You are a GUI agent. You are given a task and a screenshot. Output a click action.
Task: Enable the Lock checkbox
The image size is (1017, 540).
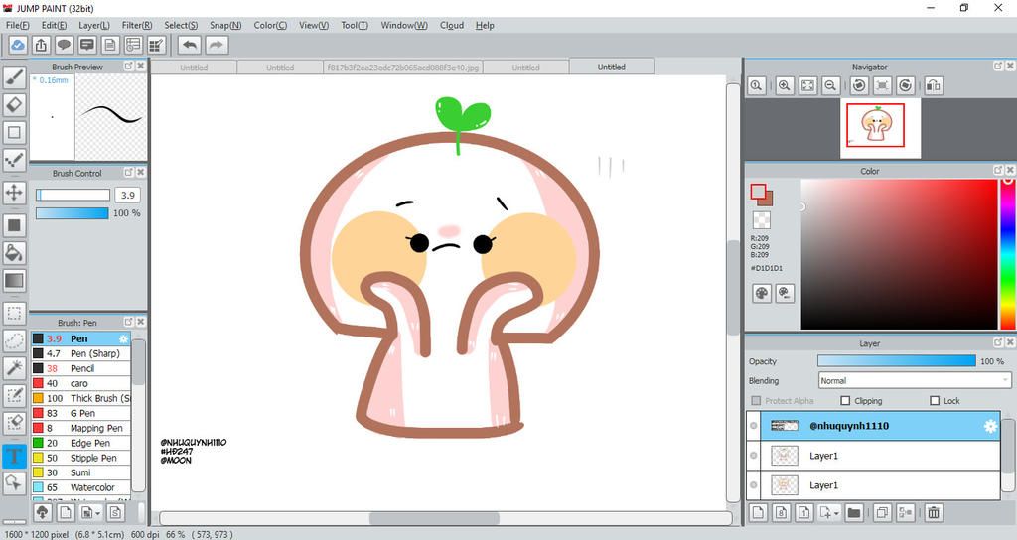coord(935,401)
